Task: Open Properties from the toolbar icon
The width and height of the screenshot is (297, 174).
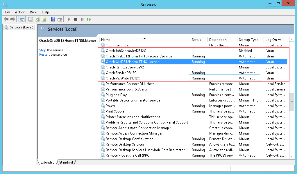Action: (x=31, y=19)
